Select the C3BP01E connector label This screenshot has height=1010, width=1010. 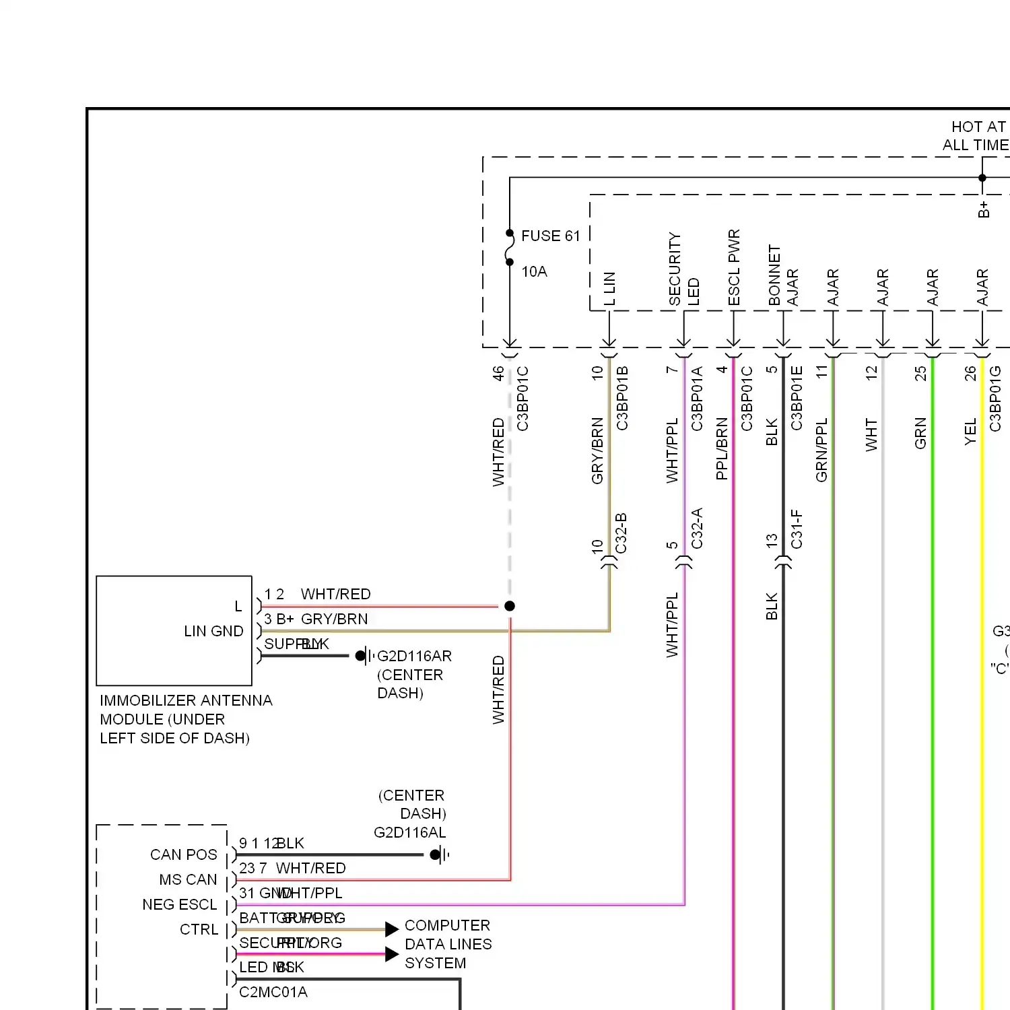pyautogui.click(x=797, y=398)
